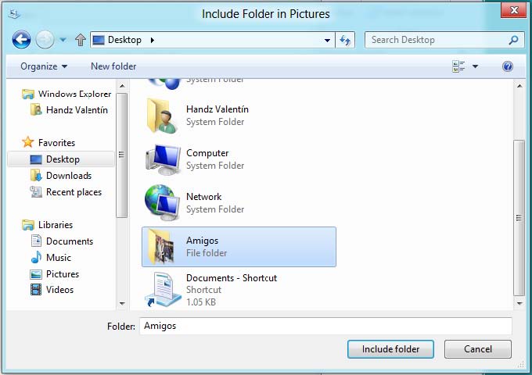
Task: Click the Change your view icon
Action: click(458, 66)
